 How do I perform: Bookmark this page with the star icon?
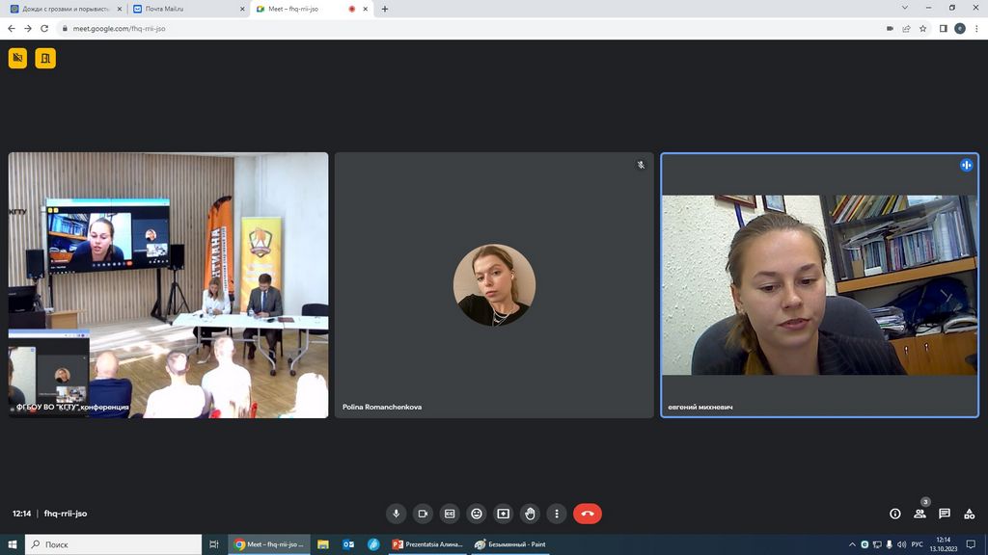923,28
